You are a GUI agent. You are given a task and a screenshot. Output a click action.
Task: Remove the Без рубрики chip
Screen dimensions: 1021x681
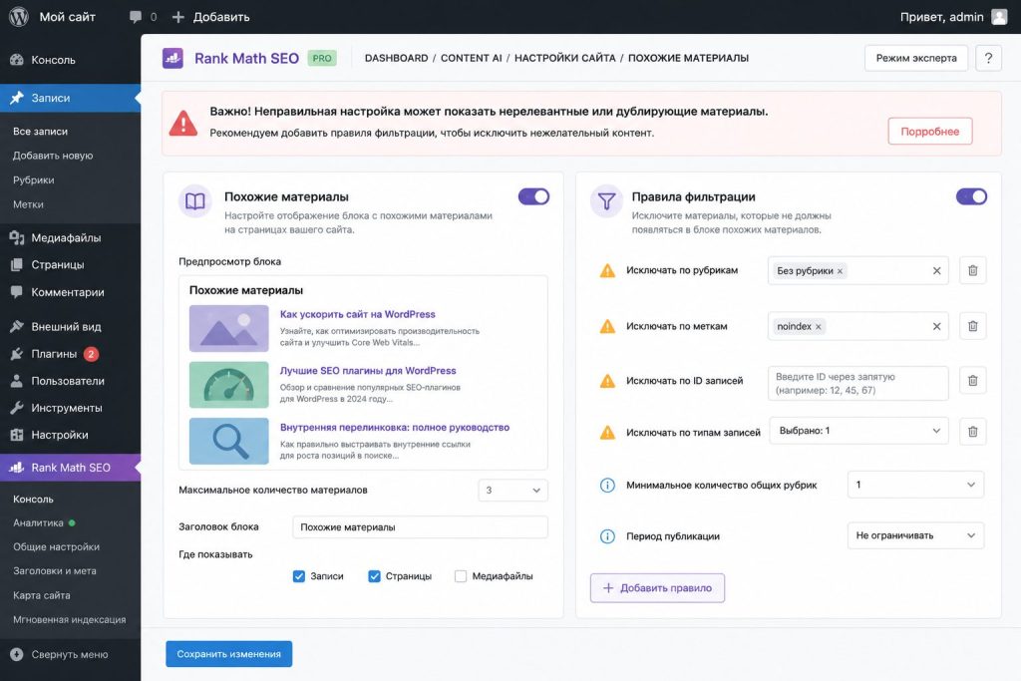[840, 271]
